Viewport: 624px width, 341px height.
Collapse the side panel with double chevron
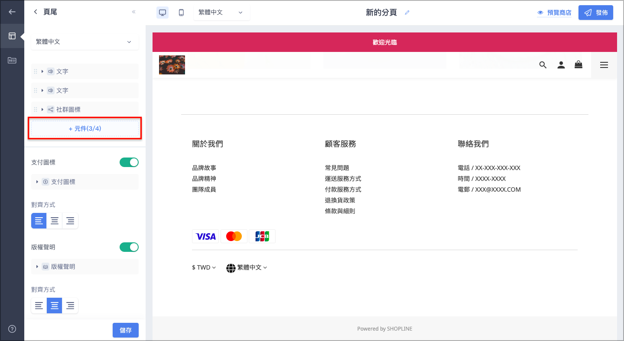pos(134,12)
